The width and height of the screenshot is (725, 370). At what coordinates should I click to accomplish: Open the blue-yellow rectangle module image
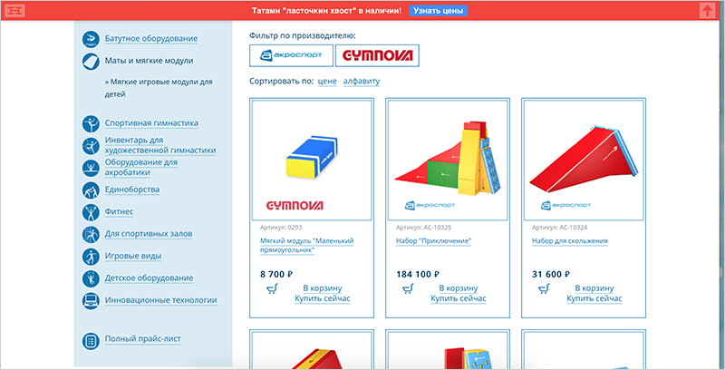(x=312, y=160)
